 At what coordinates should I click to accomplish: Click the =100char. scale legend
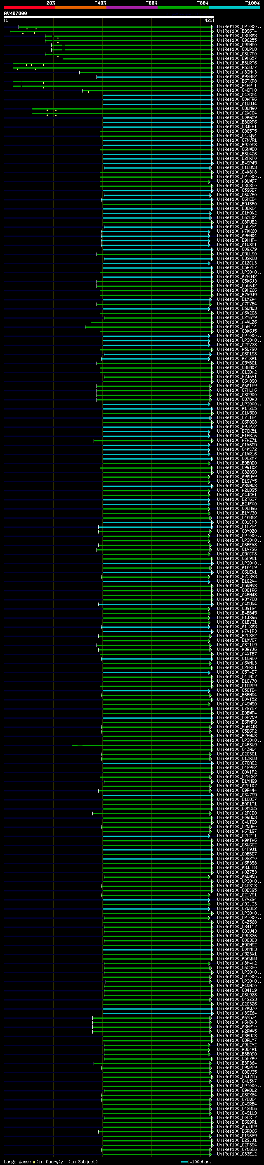pos(196,1161)
